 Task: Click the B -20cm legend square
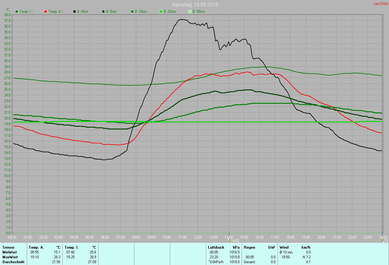(x=161, y=12)
